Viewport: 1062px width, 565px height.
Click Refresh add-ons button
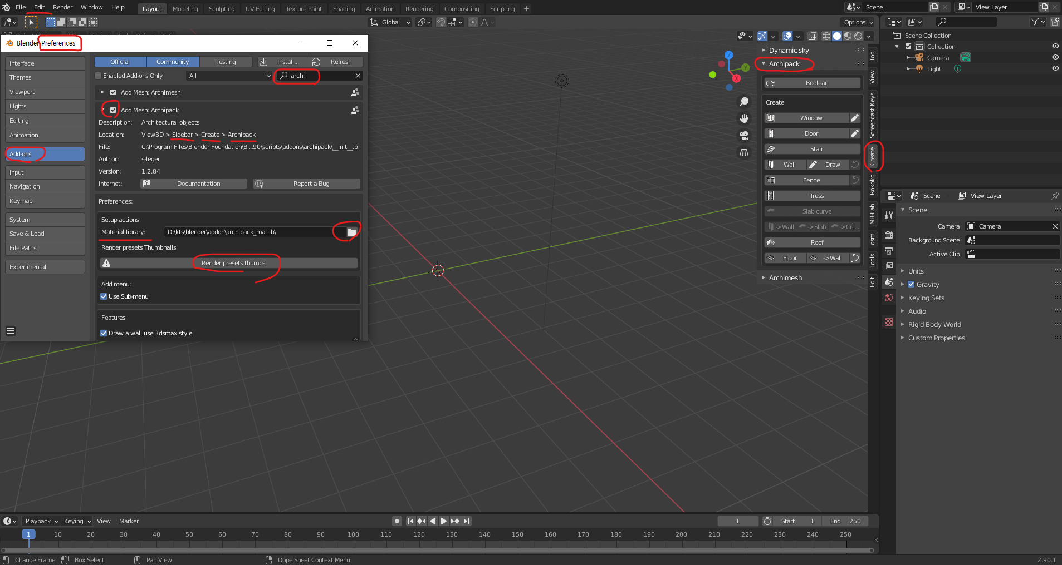(x=336, y=62)
